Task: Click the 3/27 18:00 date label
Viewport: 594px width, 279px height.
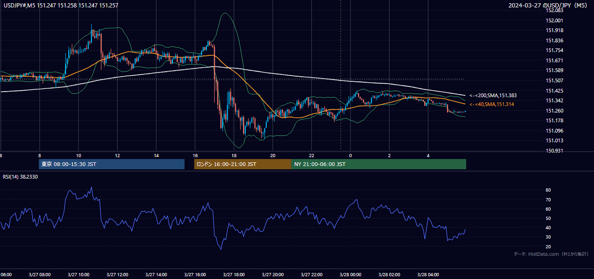Action: click(234, 274)
